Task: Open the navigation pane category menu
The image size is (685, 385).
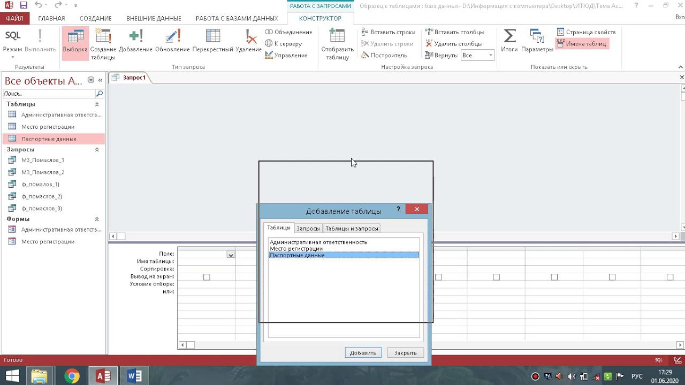Action: [90, 80]
